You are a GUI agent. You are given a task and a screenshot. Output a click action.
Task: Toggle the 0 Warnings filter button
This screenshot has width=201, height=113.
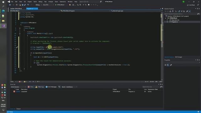pyautogui.click(x=40, y=87)
